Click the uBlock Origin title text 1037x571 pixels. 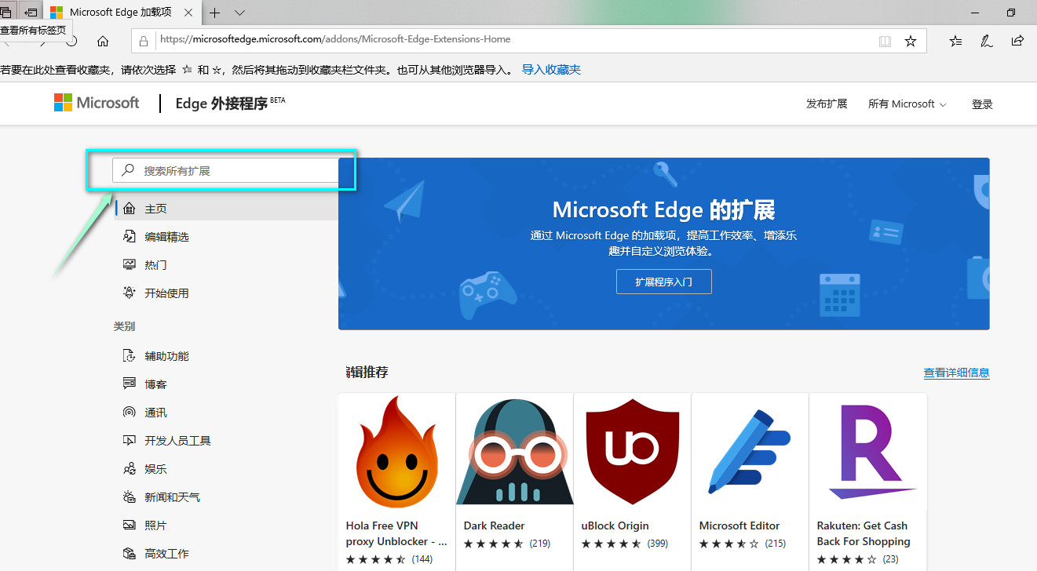pyautogui.click(x=615, y=526)
